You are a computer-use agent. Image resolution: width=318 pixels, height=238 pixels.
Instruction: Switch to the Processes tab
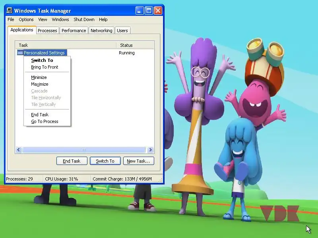[x=47, y=31]
